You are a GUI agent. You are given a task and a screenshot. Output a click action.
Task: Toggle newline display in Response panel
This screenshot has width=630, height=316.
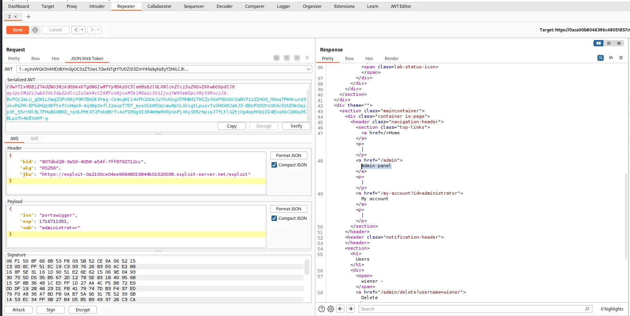(x=611, y=58)
